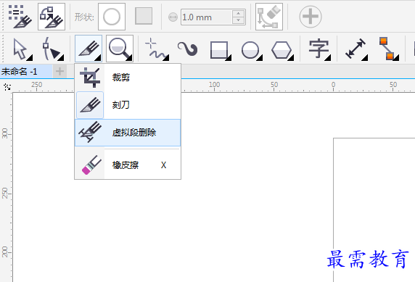Click the eraser thickness field 1.0 mm
This screenshot has height=282, width=415.
click(x=207, y=17)
